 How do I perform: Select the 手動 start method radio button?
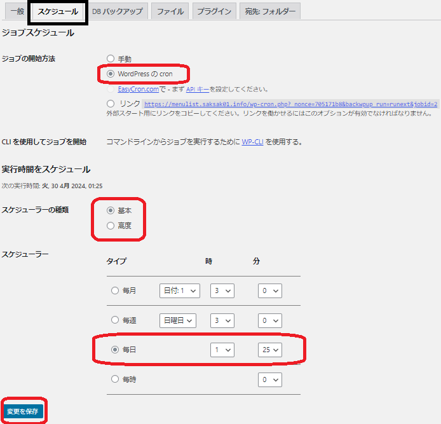[x=111, y=58]
